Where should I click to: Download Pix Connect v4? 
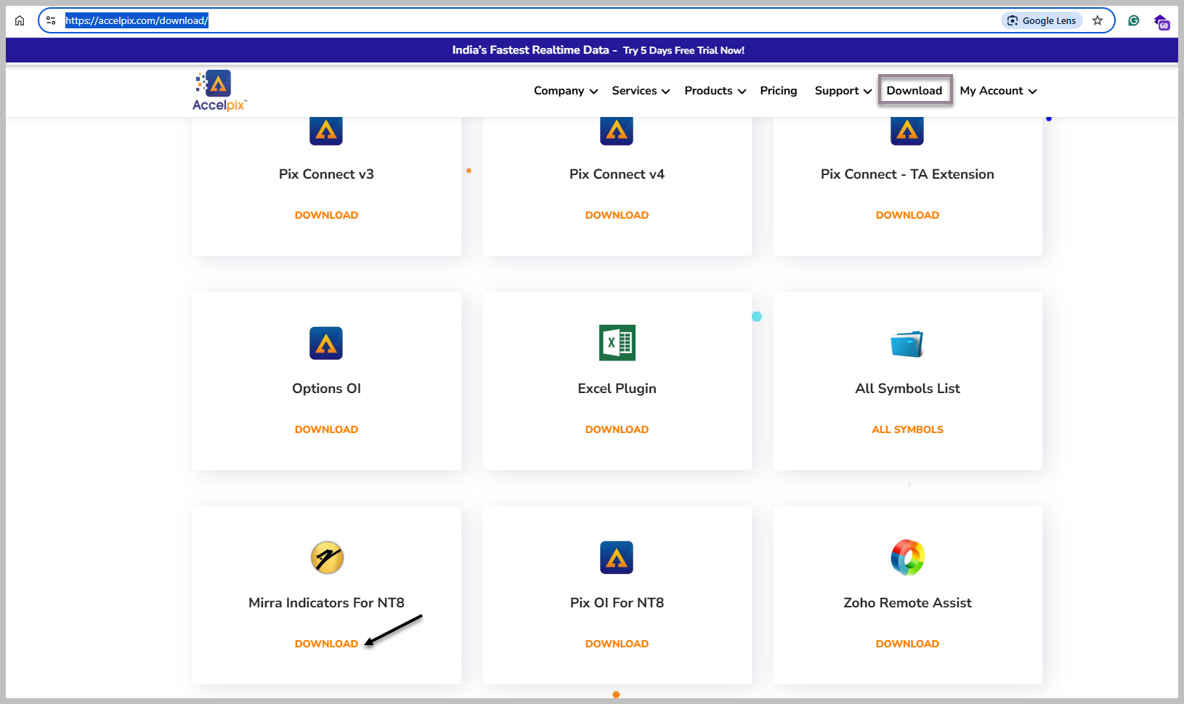[617, 215]
